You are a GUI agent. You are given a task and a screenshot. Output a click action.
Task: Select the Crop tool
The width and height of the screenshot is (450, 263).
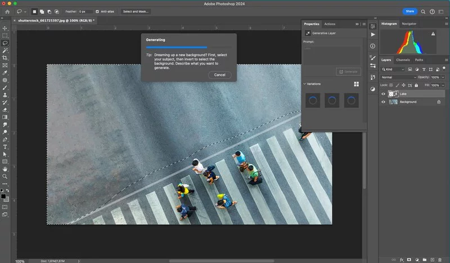[x=5, y=58]
